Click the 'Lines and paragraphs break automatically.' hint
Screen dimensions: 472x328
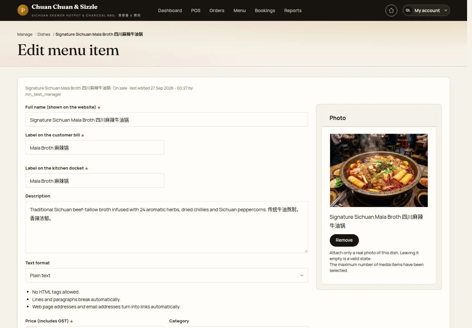click(x=76, y=299)
